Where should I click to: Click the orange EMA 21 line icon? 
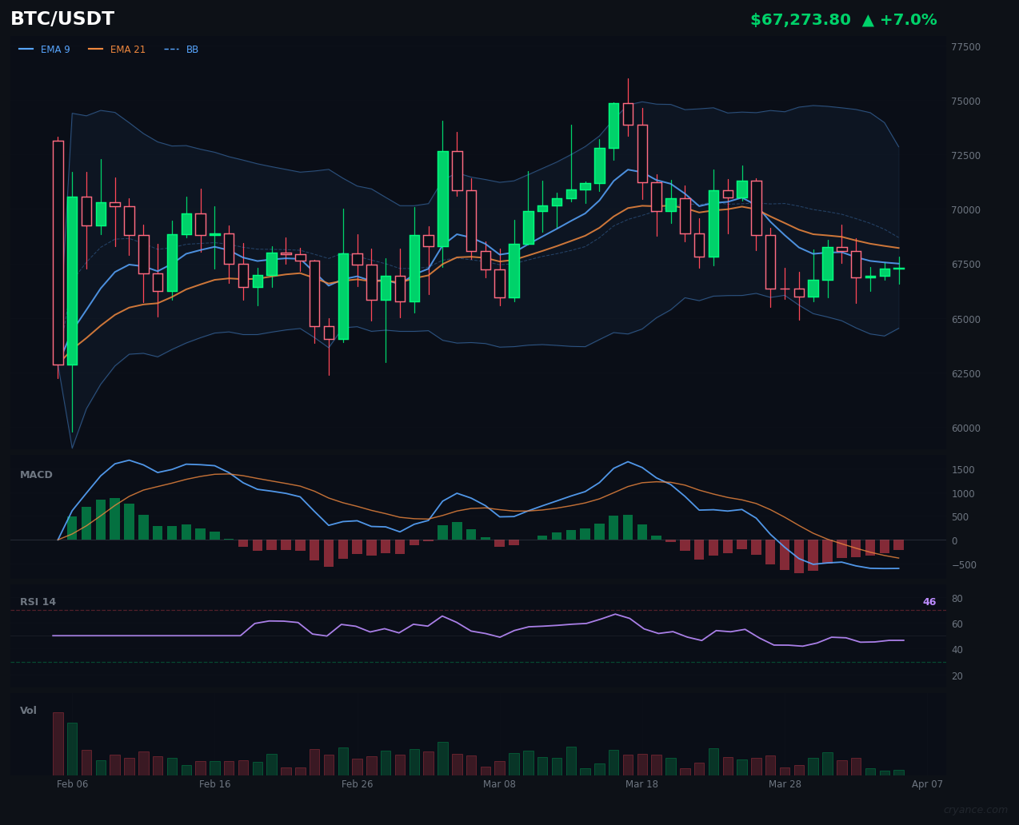tap(95, 49)
